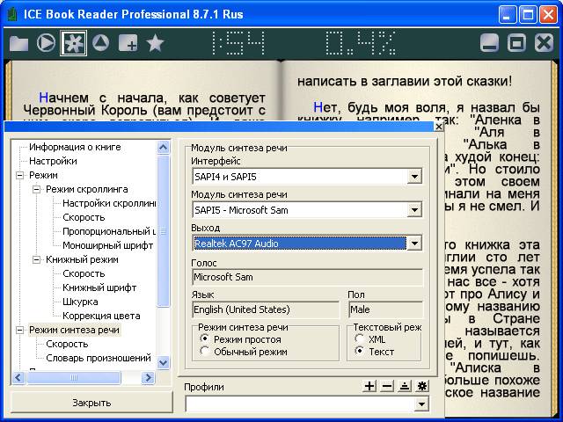Click the settings tree vertical scrollbar
Image resolution: width=563 pixels, height=422 pixels.
point(163,264)
